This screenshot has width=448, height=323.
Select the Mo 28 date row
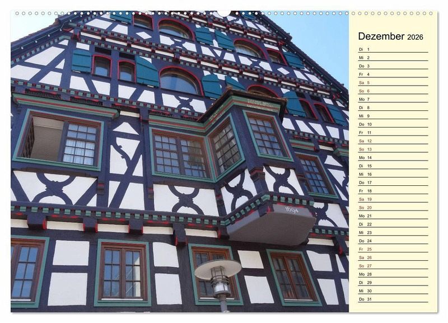pos(393,274)
